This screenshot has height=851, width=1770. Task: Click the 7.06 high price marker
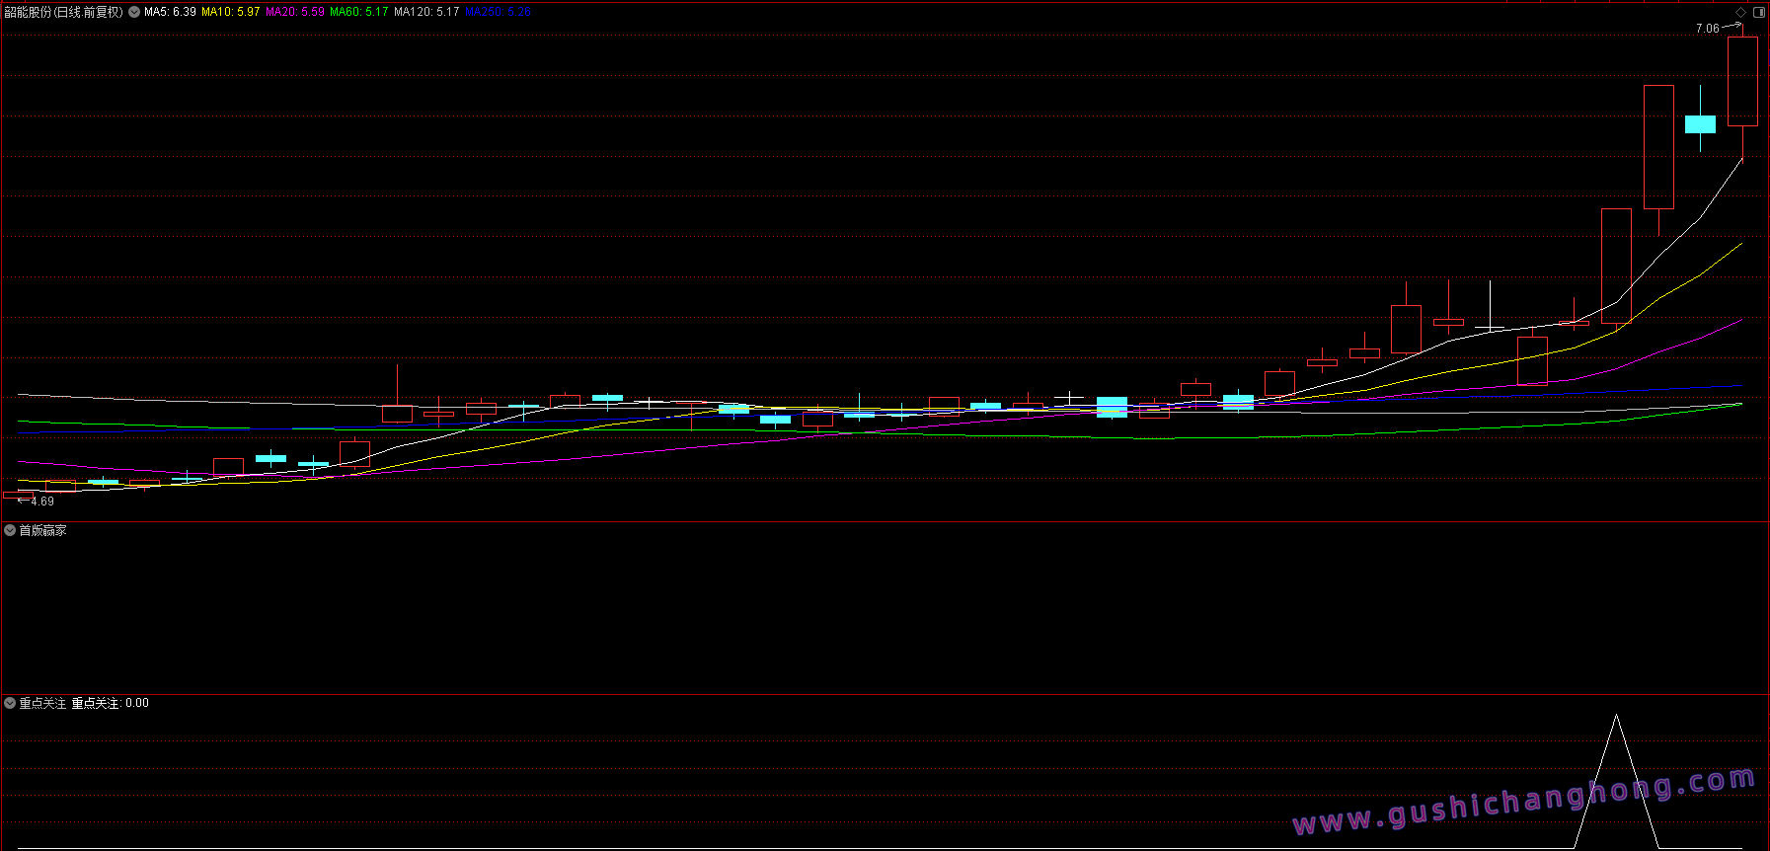(1707, 29)
